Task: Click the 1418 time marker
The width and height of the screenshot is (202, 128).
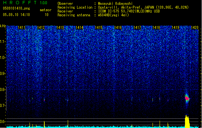Action: [156, 28]
